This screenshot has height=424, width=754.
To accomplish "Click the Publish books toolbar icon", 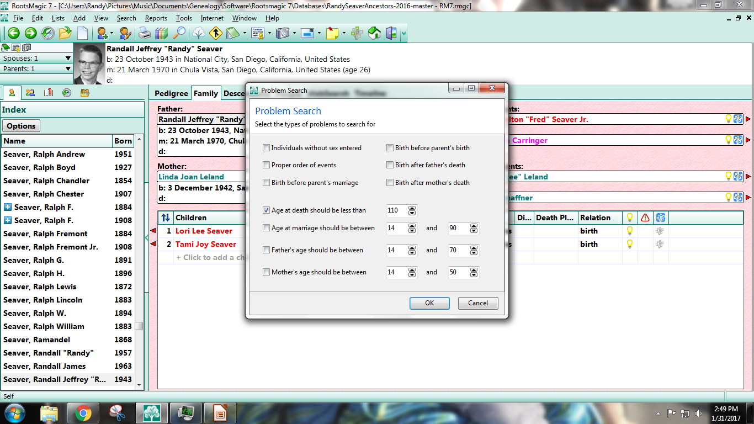I will click(x=161, y=33).
